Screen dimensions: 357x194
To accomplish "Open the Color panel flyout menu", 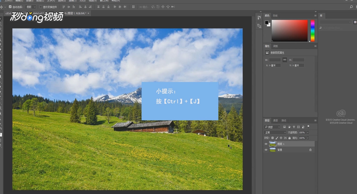I will point(315,16).
